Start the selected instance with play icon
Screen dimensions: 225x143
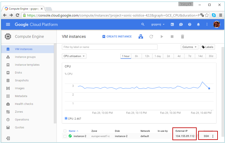[x=162, y=37]
